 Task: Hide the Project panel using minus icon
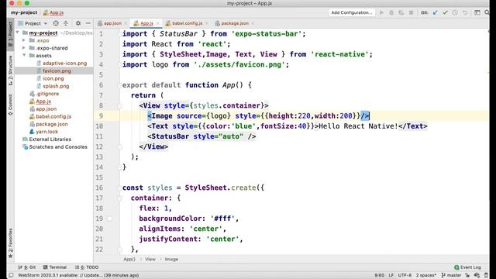(88, 23)
